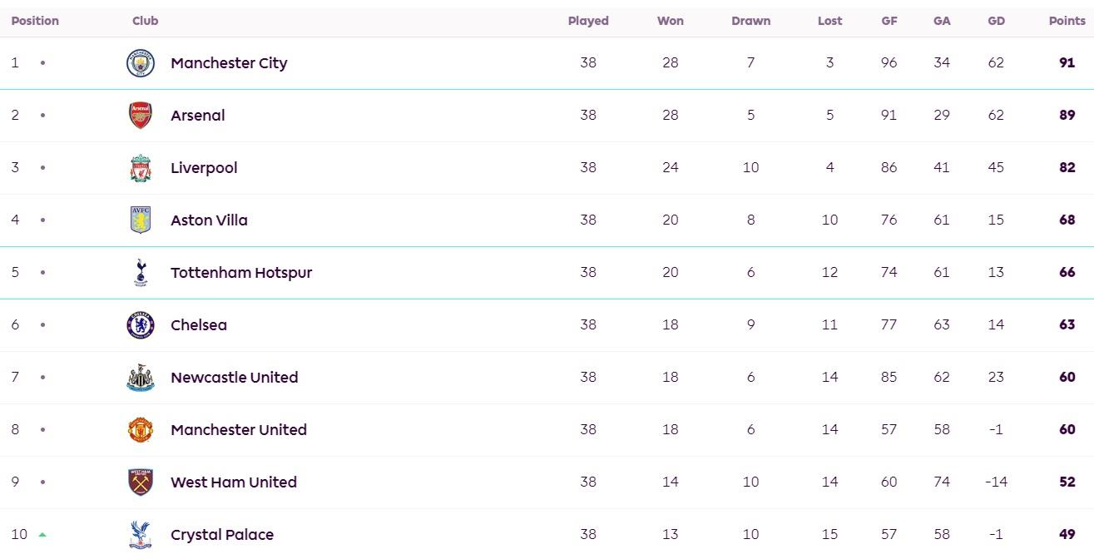Click the GD column header
This screenshot has height=559, width=1094.
point(996,21)
